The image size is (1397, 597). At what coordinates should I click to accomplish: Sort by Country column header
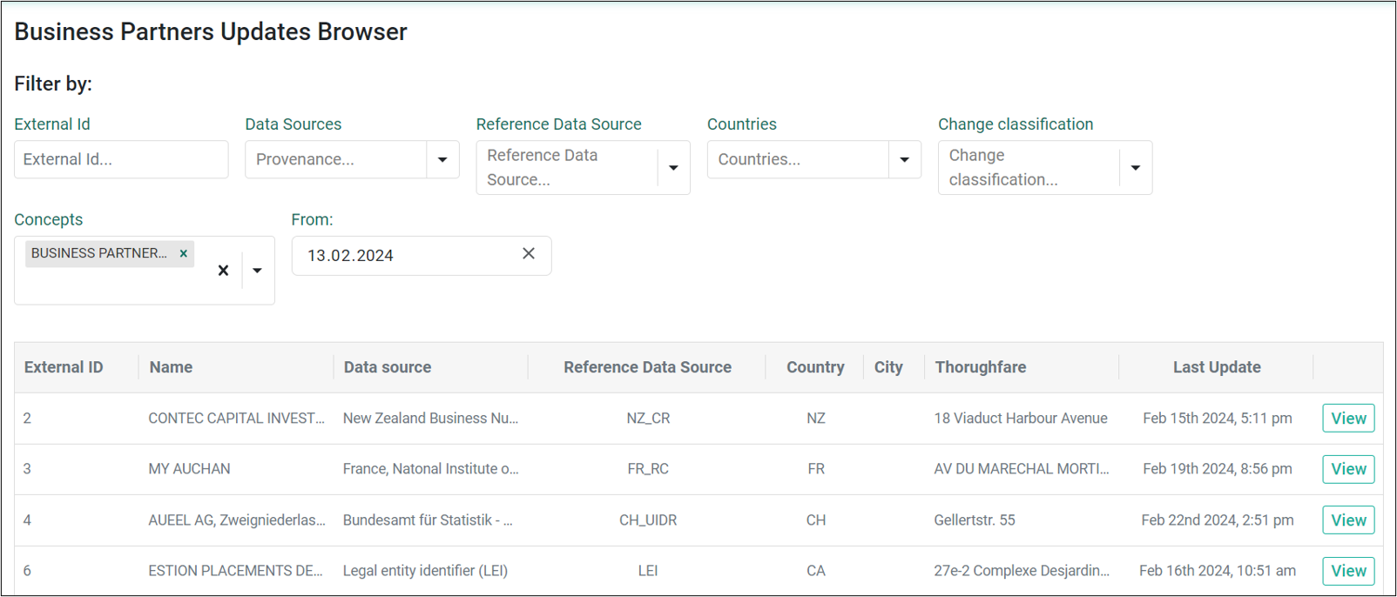click(x=815, y=367)
